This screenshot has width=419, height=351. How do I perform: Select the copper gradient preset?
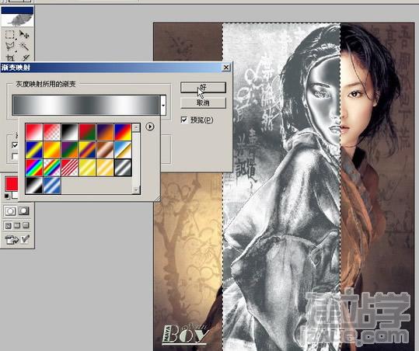coord(105,150)
